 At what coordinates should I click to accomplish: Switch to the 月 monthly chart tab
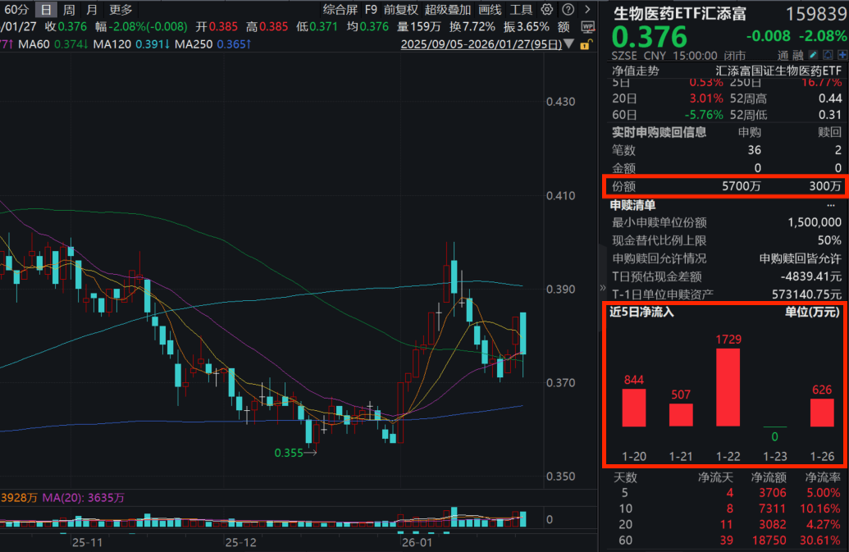click(x=92, y=10)
